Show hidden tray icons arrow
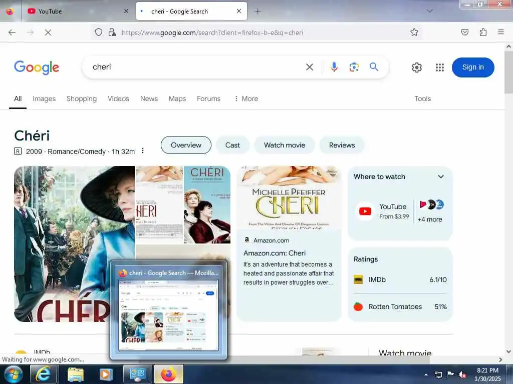 (426, 374)
